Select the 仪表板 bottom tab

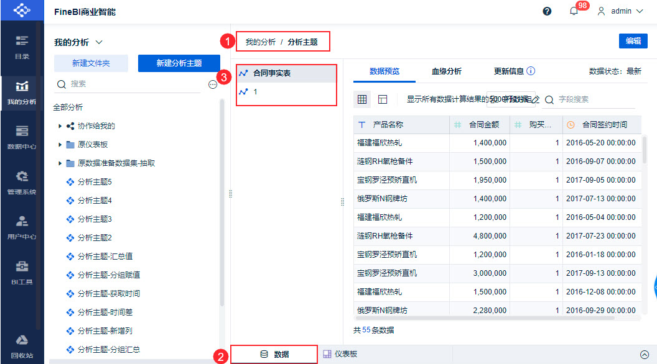click(340, 355)
